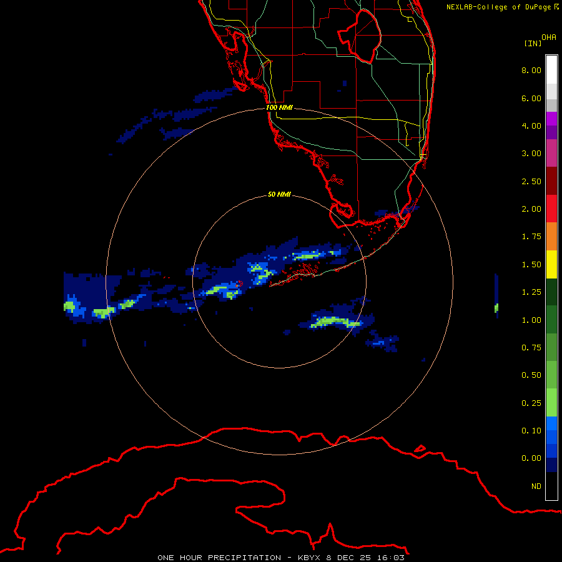
Task: Click the 0.10 legend value
Action: click(x=531, y=431)
